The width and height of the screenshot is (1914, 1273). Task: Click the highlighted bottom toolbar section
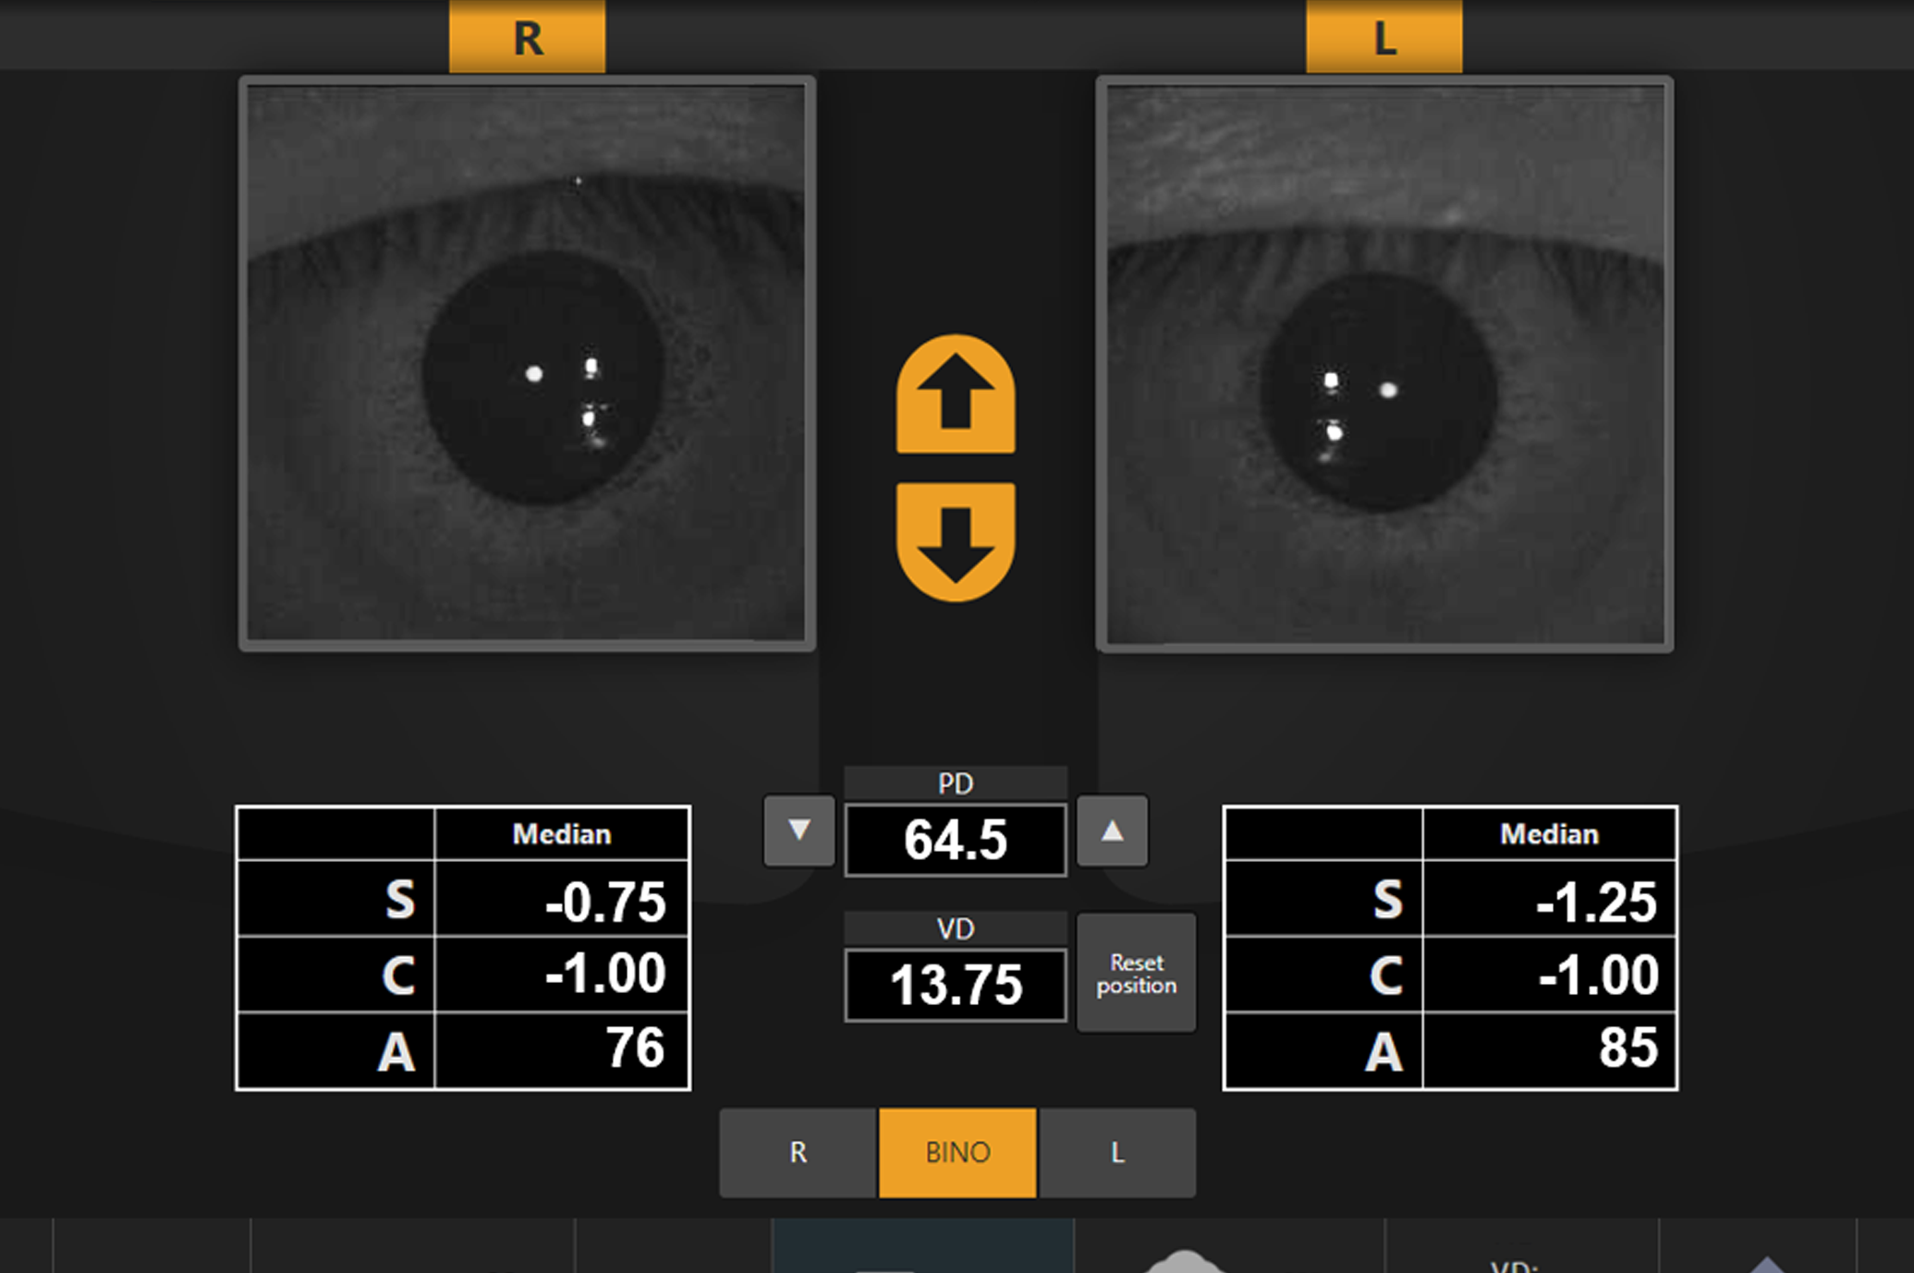point(922,1245)
